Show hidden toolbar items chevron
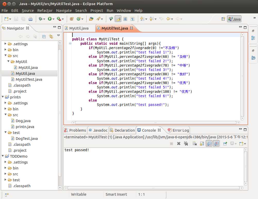 pos(254,18)
